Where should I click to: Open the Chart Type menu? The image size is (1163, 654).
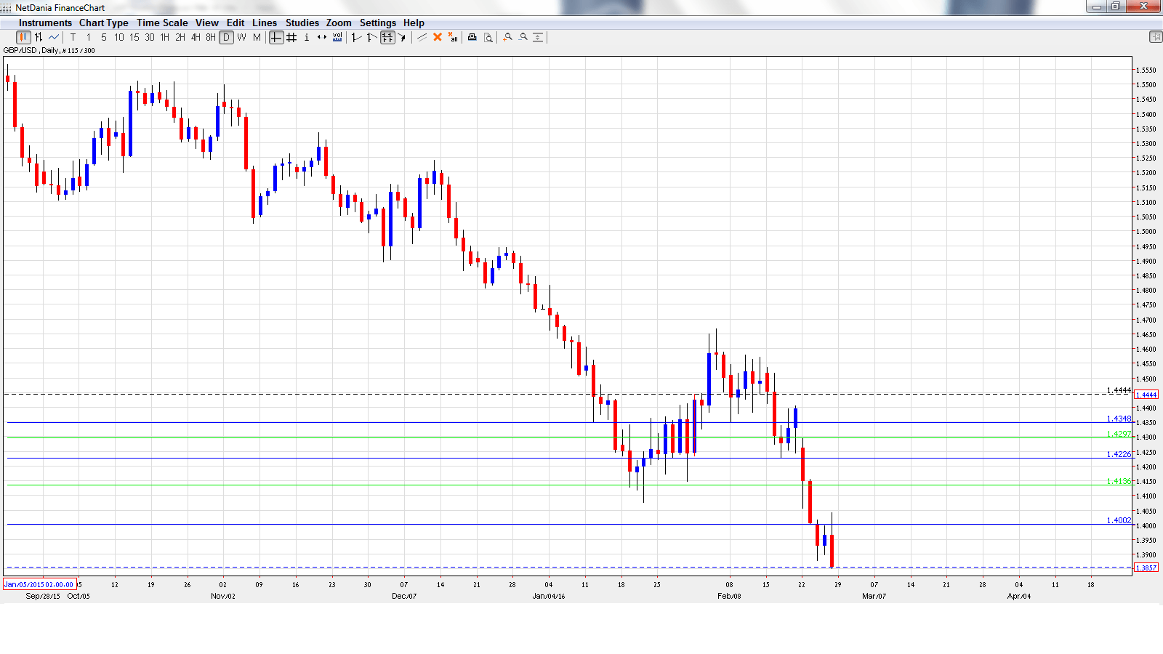[x=103, y=23]
